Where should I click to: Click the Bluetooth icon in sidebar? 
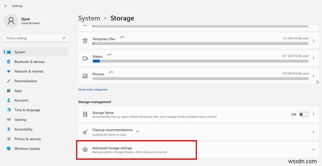click(x=9, y=62)
